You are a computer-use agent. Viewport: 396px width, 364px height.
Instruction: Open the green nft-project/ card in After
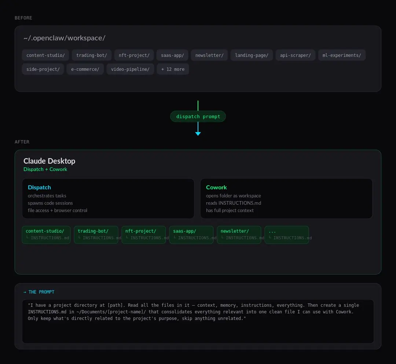coord(144,235)
